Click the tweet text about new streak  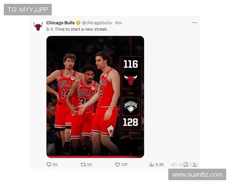point(77,29)
